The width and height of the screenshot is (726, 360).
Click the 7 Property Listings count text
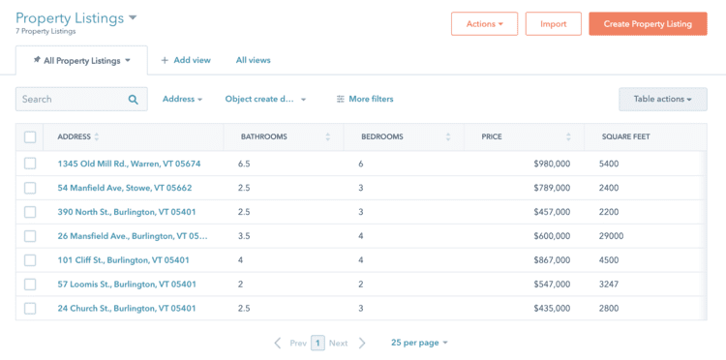(x=45, y=32)
